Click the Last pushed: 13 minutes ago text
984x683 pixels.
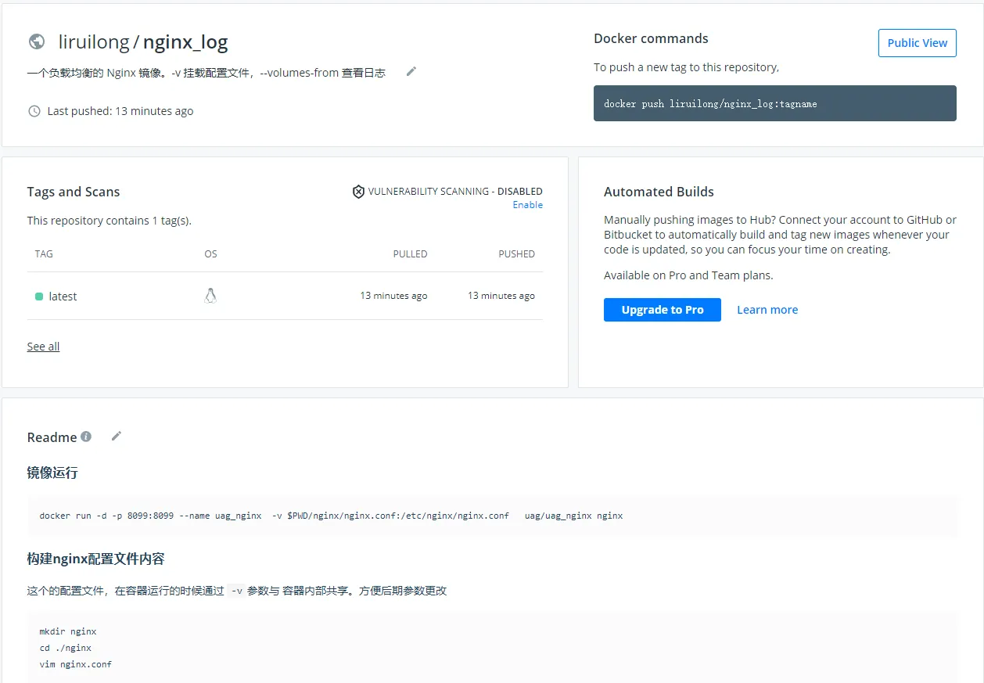pos(120,111)
